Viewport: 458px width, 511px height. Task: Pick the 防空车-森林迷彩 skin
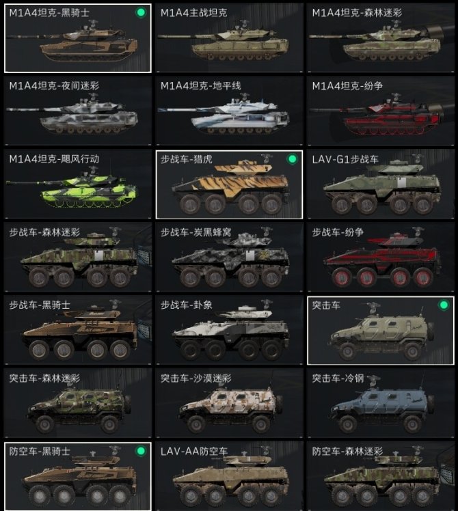pyautogui.click(x=381, y=476)
